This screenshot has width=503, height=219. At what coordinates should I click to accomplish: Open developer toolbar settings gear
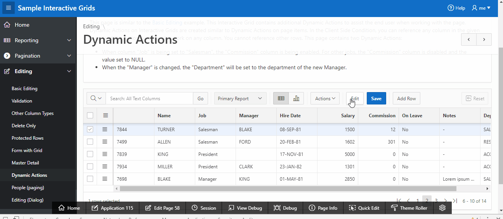click(x=442, y=208)
